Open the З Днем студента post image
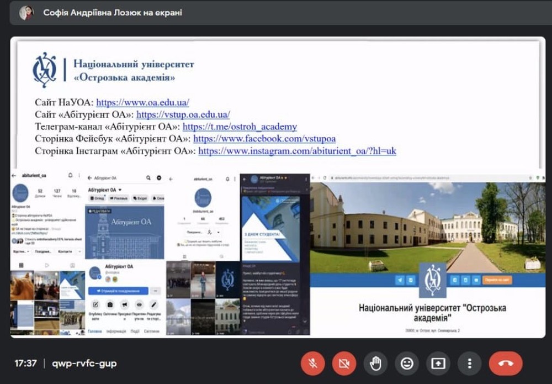This screenshot has height=384, width=552. 270,229
